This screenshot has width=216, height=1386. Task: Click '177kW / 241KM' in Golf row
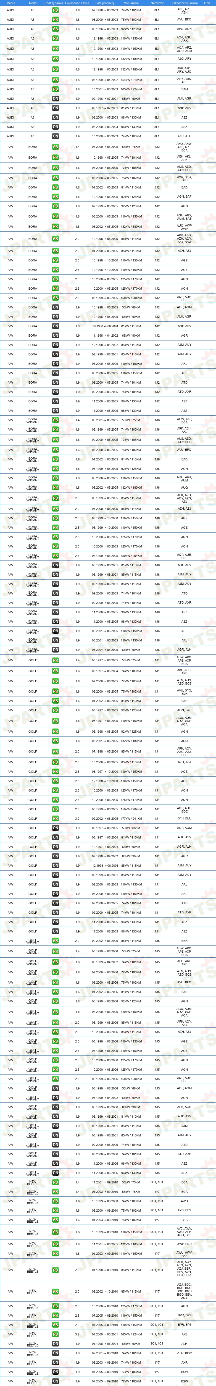click(131, 818)
